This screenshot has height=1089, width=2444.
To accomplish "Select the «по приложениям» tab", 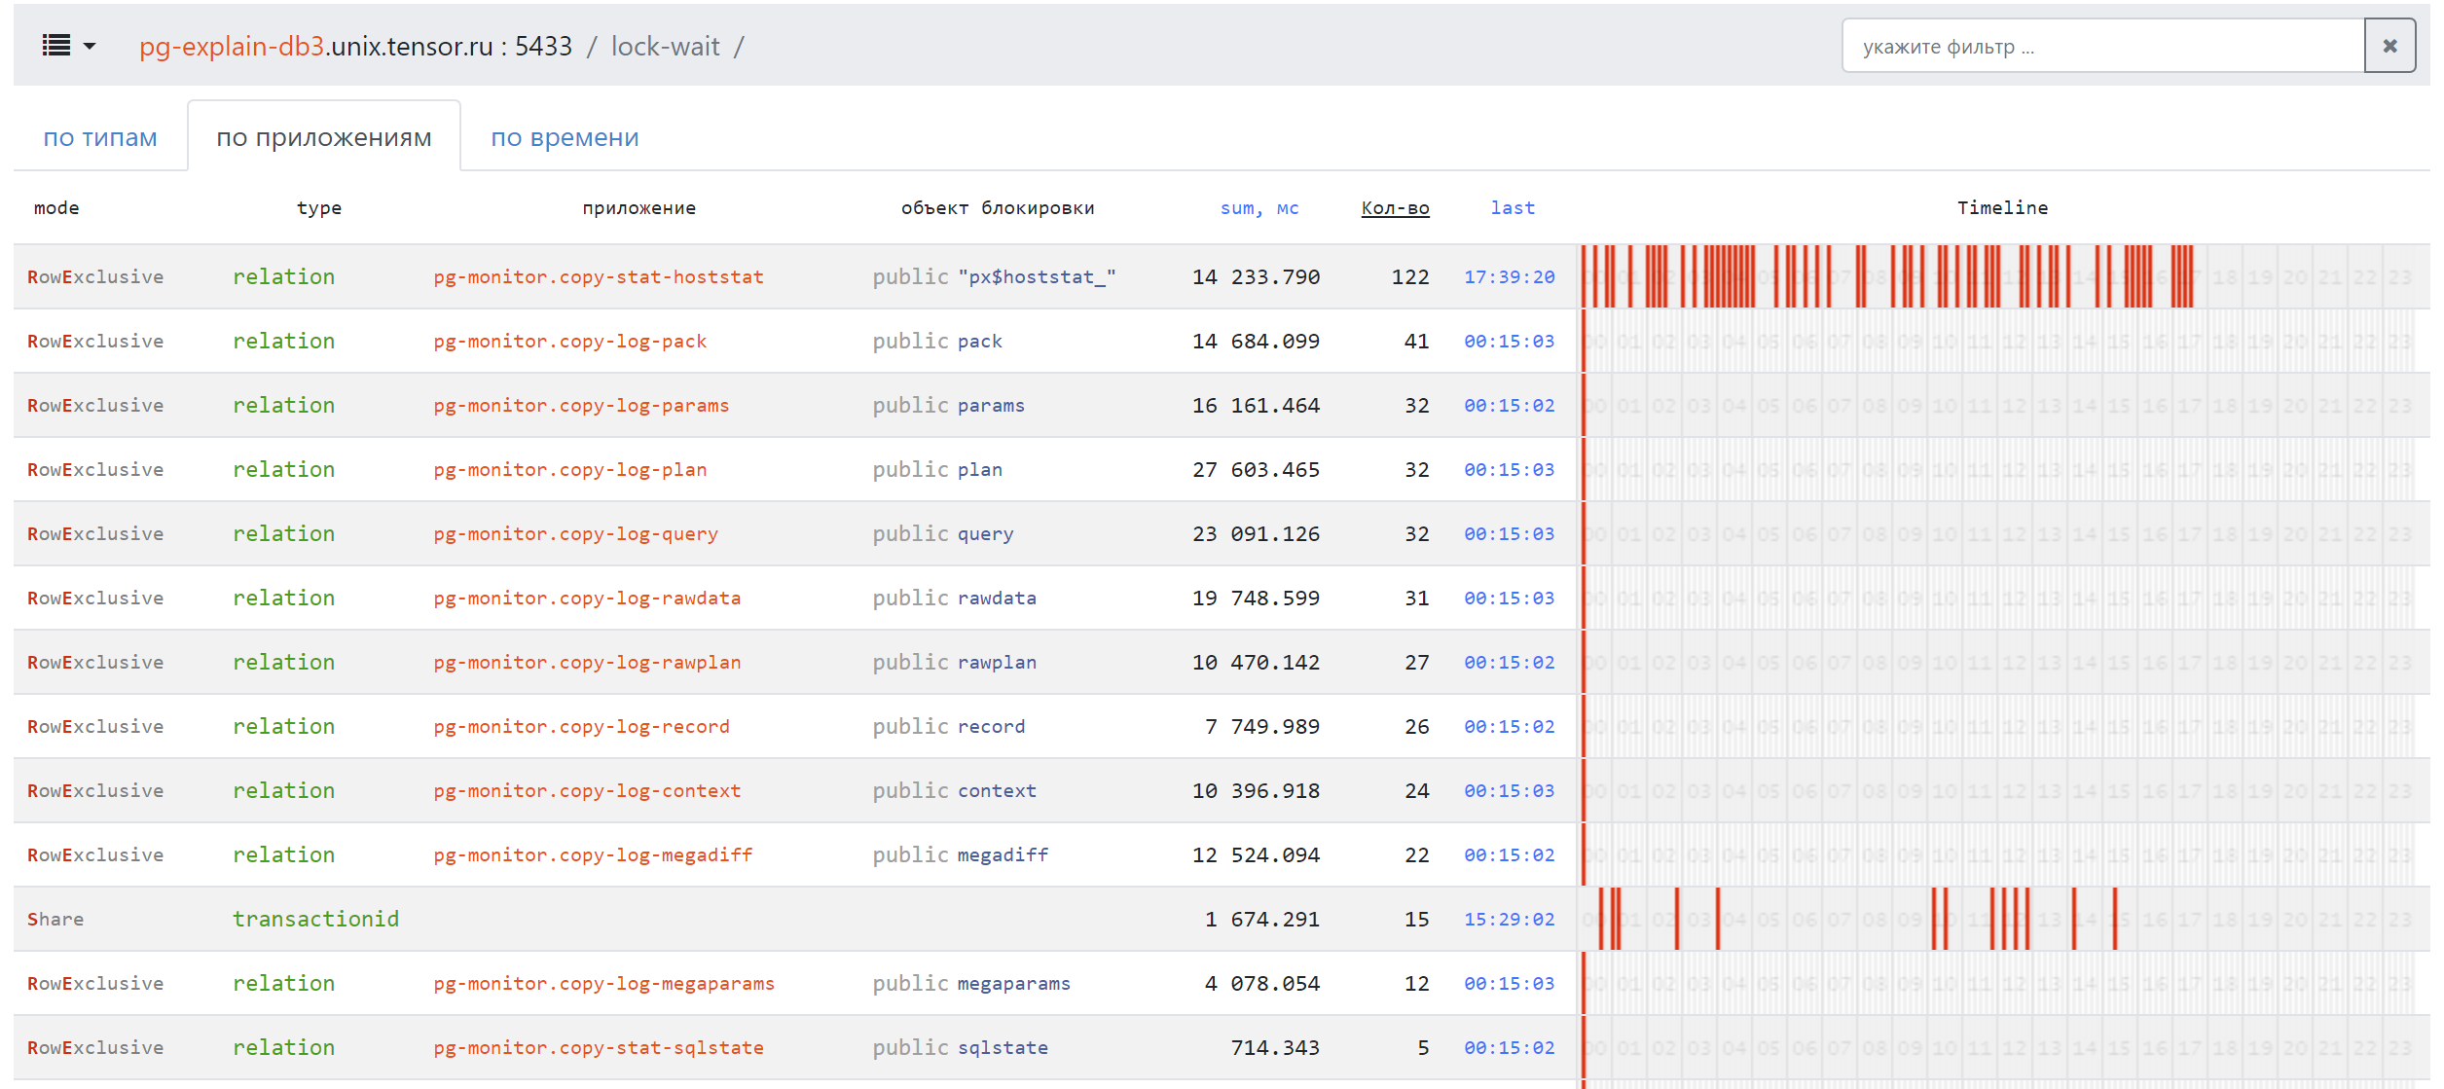I will click(x=323, y=137).
